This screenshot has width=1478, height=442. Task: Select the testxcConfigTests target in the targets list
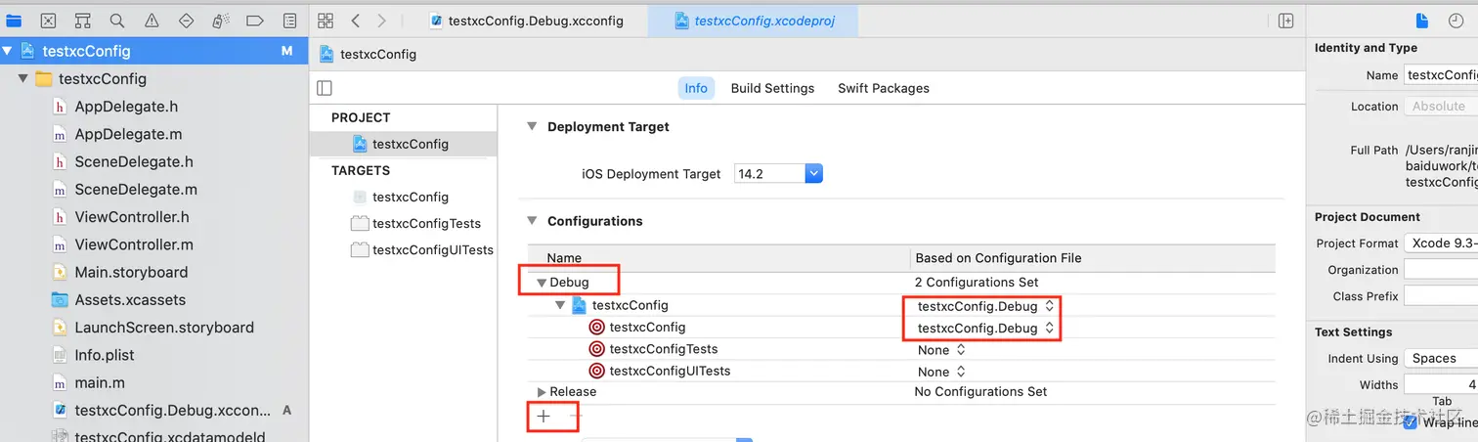click(426, 223)
